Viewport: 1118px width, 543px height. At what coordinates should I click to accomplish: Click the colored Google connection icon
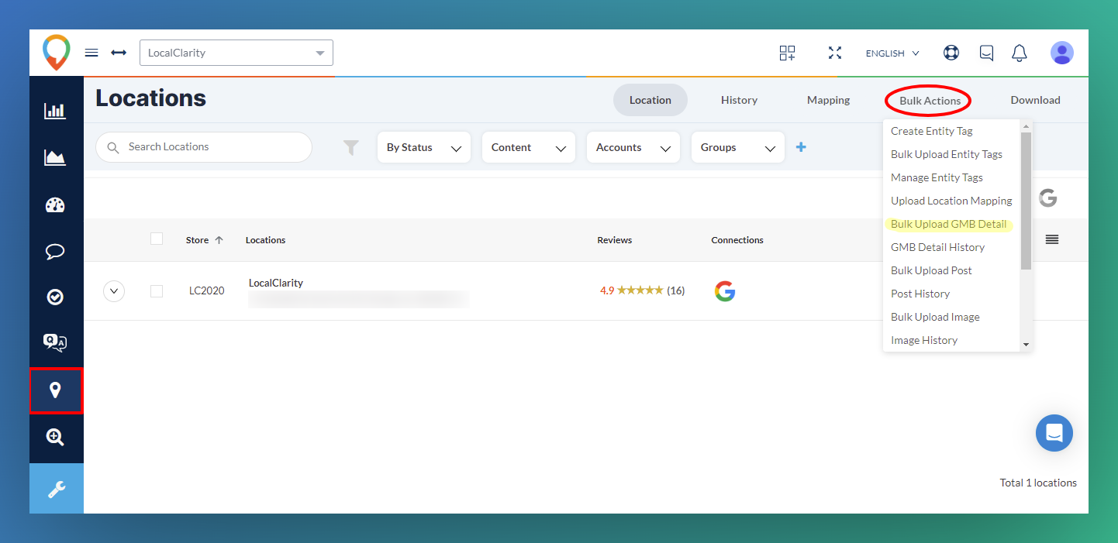coord(725,291)
